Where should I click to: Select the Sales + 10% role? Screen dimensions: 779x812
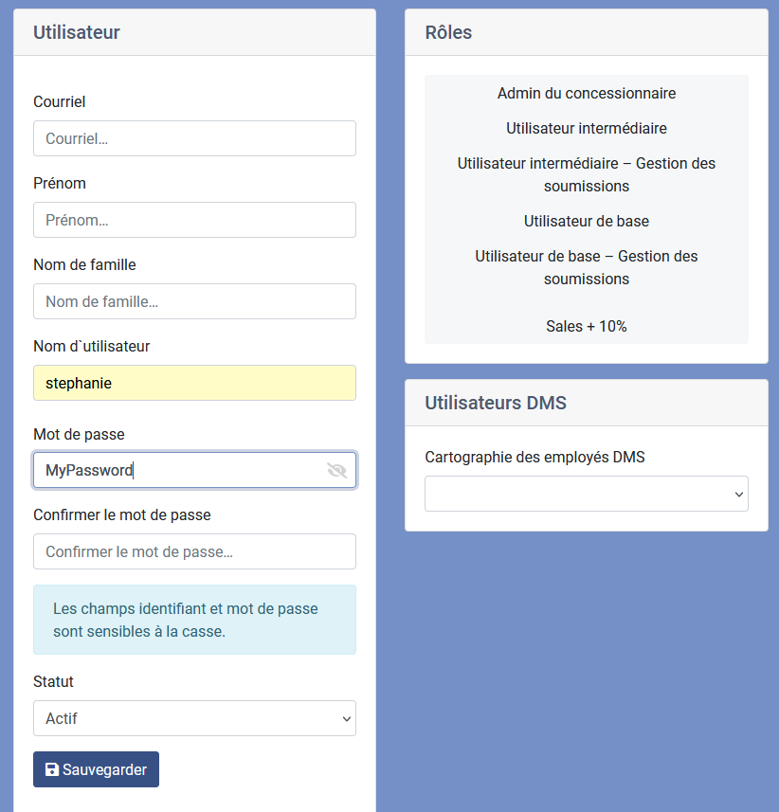(587, 326)
